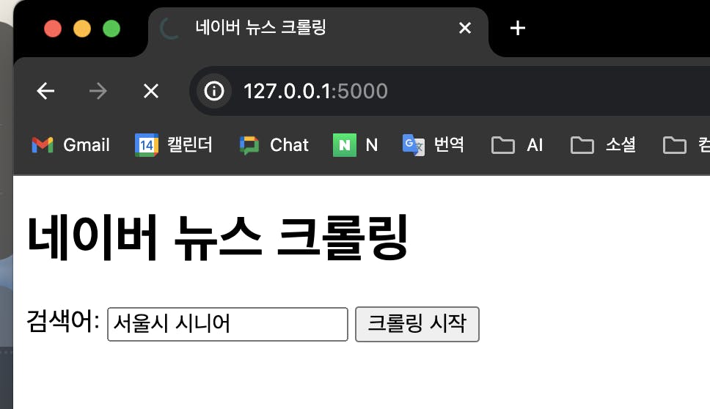The image size is (710, 409).
Task: Expand the partially hidden last bookmark folder
Action: [686, 145]
